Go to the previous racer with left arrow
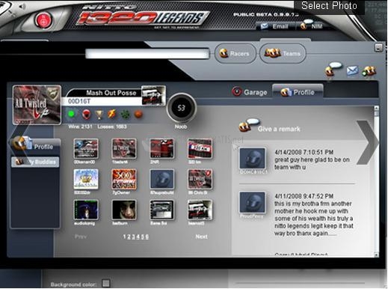This screenshot has width=388, height=289. pos(18,143)
